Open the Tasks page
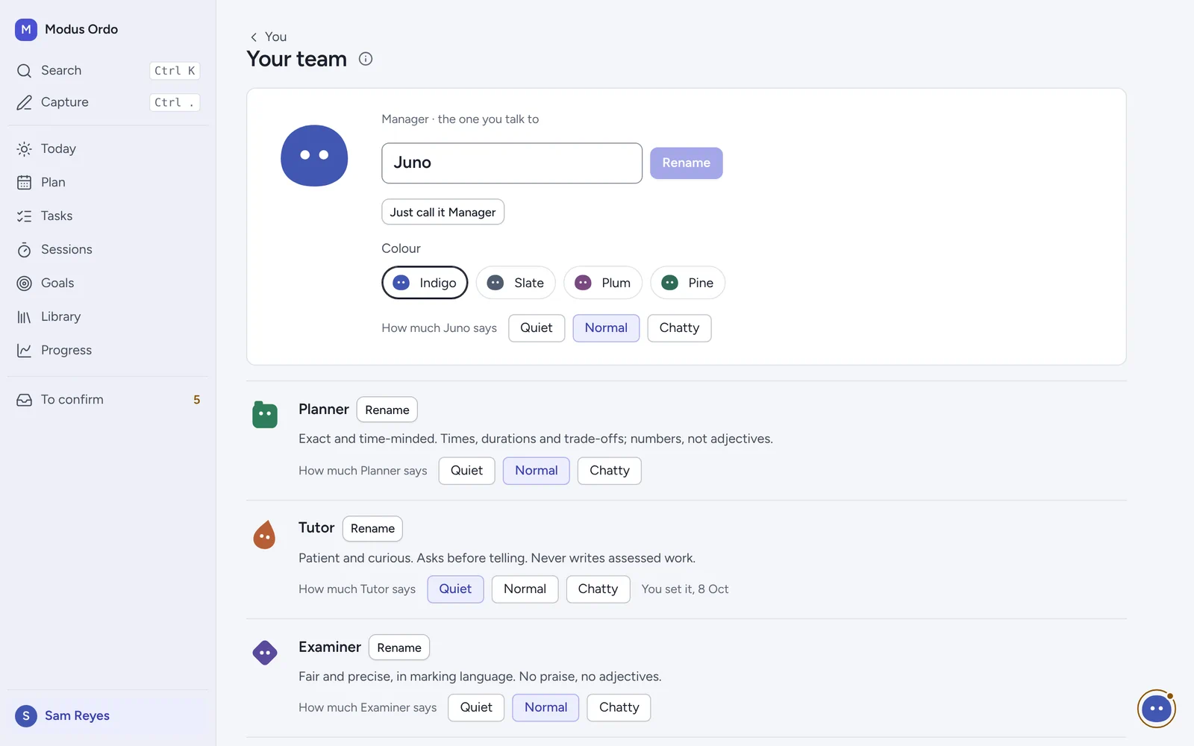1194x746 pixels. (x=107, y=216)
